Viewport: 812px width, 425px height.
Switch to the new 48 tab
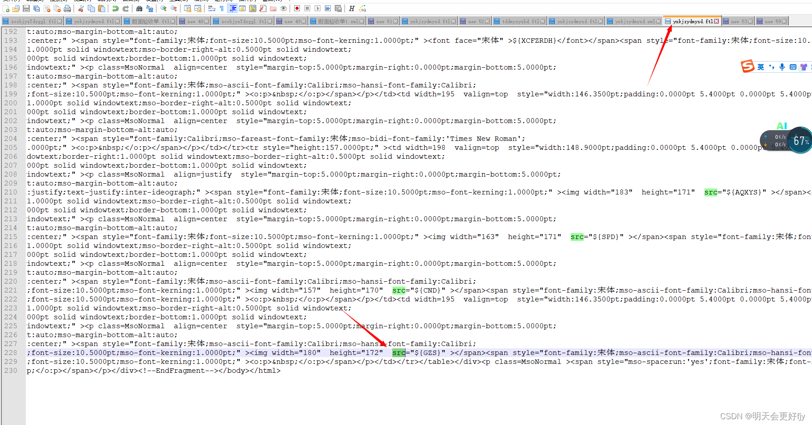point(195,21)
